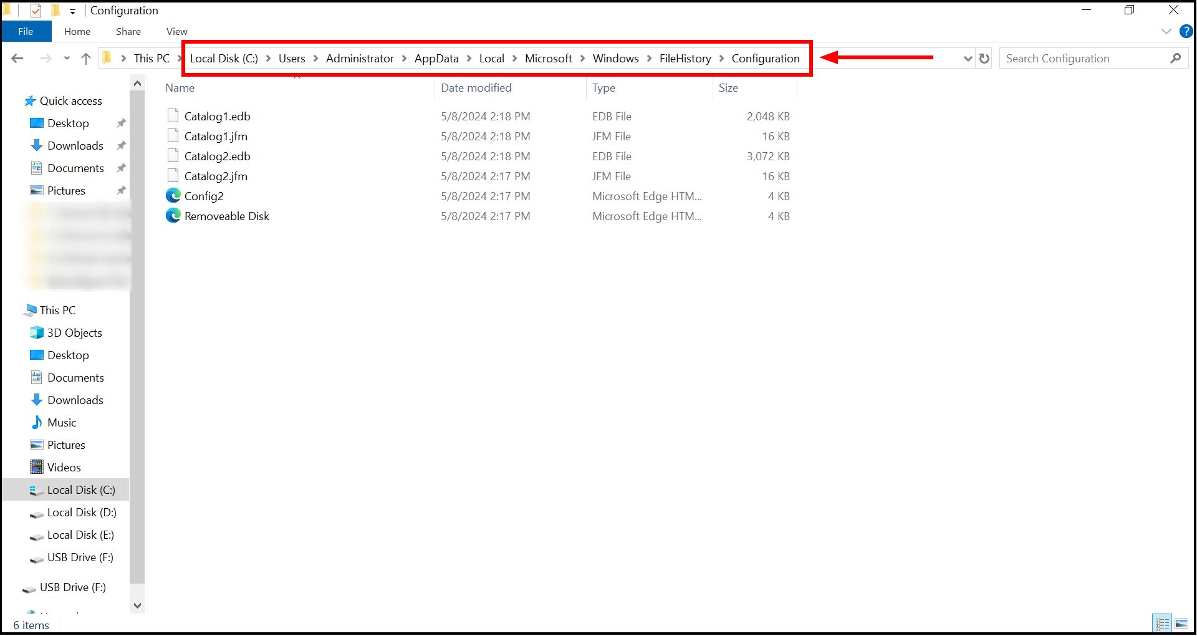Viewport: 1197px width, 636px height.
Task: Open pinned Pictures under Quick access
Action: click(66, 191)
